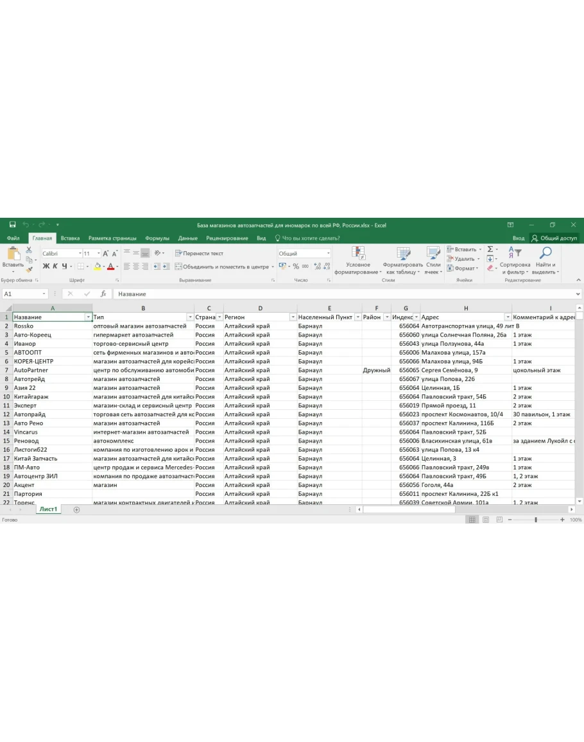Viewport: 584px width, 742px height.
Task: Open Форматировать как таблицу gallery
Action: (402, 260)
